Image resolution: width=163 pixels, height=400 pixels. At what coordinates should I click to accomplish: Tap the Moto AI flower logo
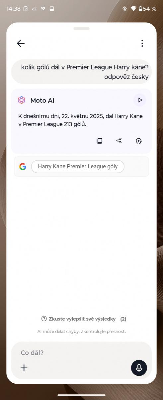pyautogui.click(x=22, y=100)
